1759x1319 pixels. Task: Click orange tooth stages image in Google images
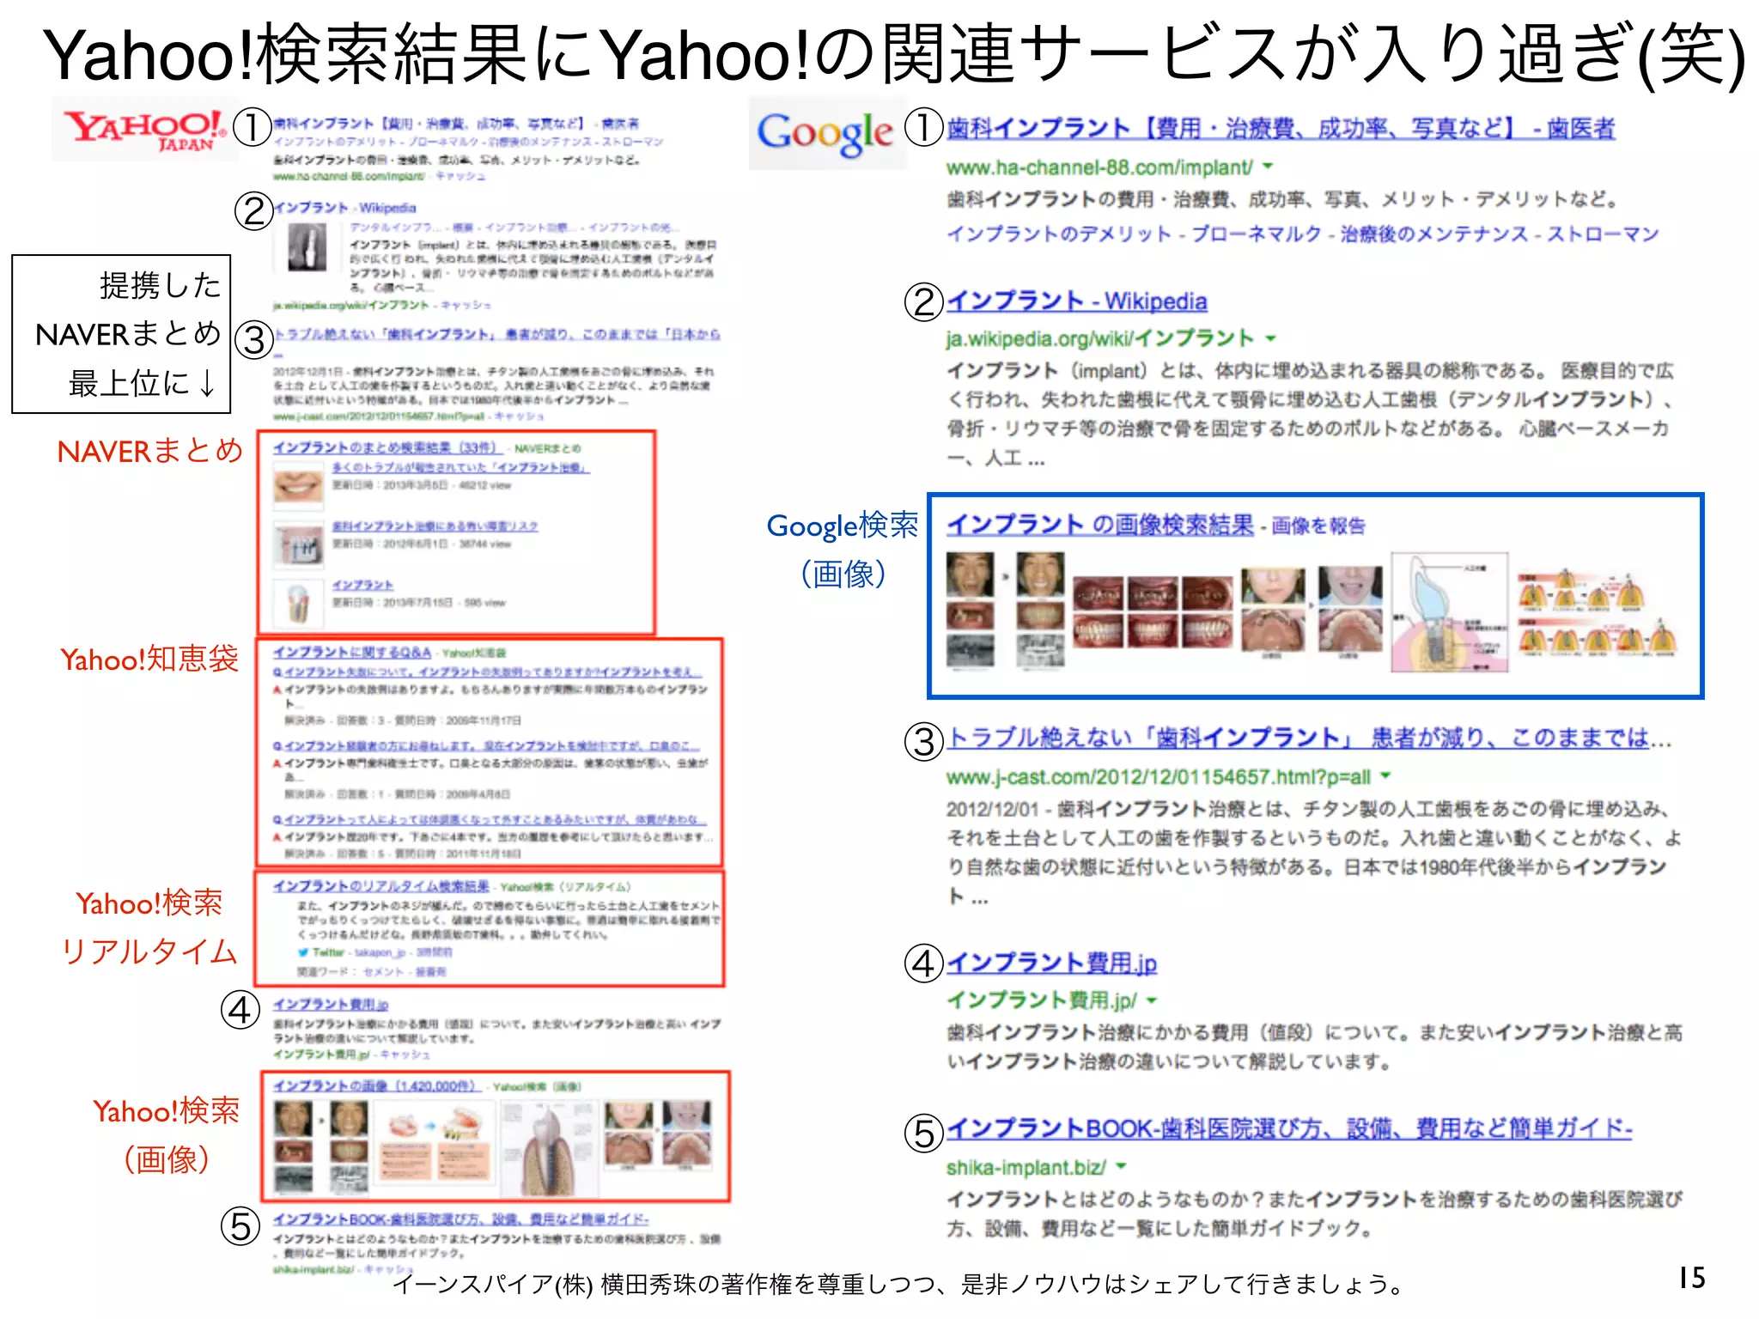(1597, 614)
